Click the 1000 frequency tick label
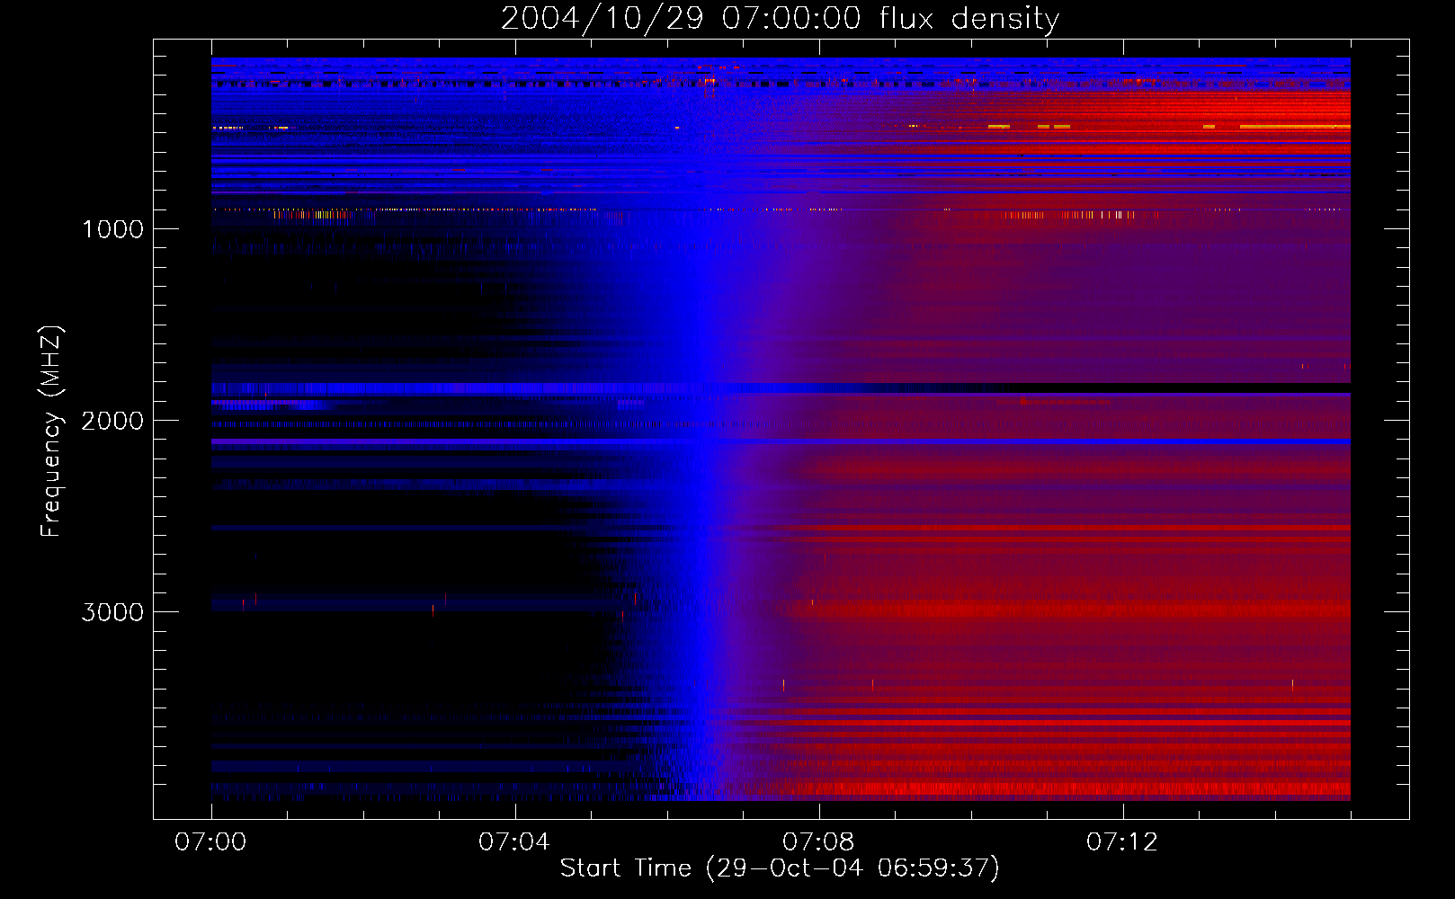Viewport: 1455px width, 899px height. (112, 229)
